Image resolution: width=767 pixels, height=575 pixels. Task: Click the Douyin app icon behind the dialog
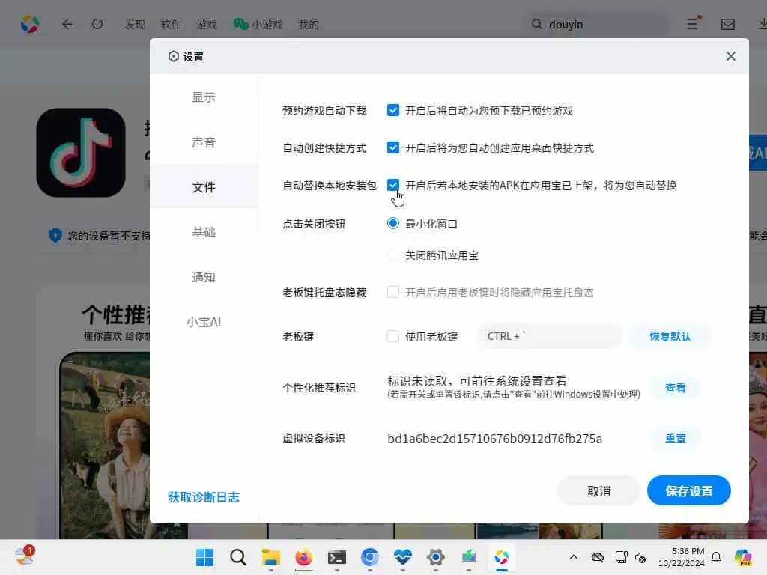81,153
